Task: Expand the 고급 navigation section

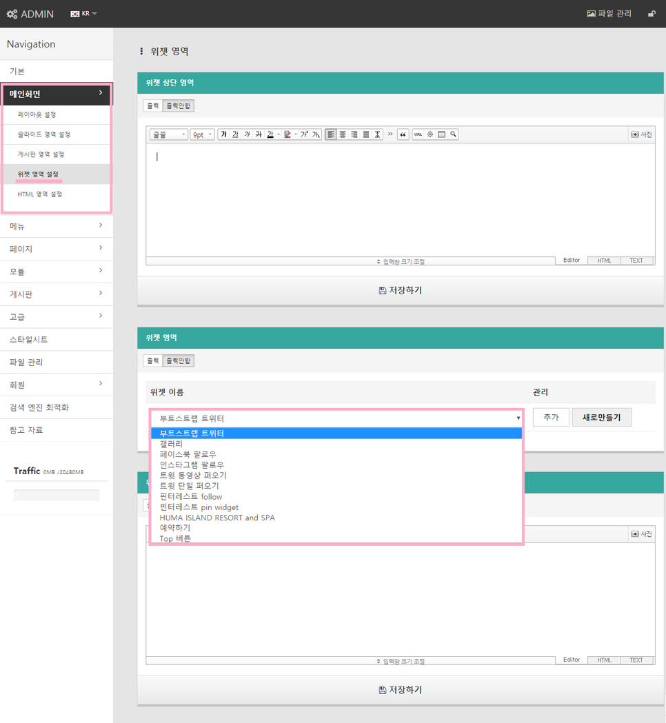Action: tap(57, 316)
